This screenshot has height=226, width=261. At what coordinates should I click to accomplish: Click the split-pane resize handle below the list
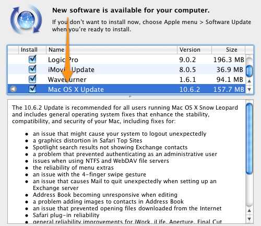[130, 97]
